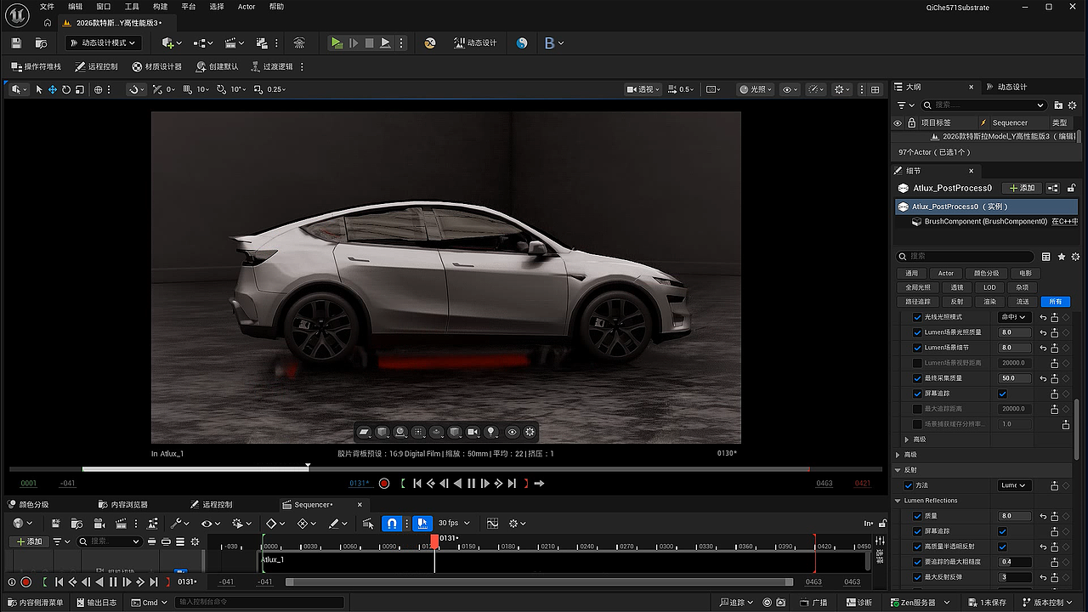The image size is (1088, 612).
Task: Select the 渲染 filter button in details
Action: [989, 302]
